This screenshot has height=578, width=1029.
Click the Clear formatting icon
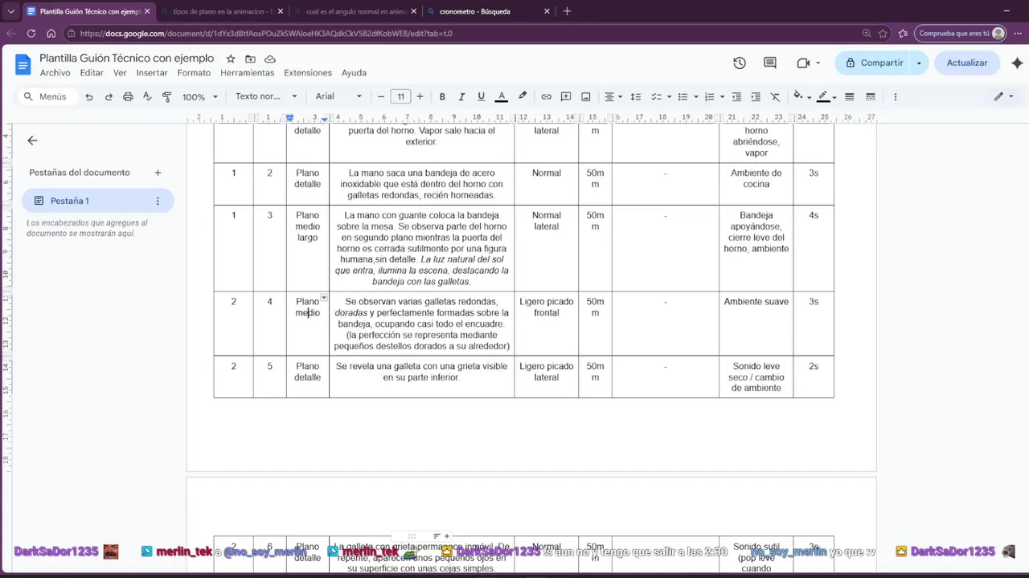[x=775, y=96]
